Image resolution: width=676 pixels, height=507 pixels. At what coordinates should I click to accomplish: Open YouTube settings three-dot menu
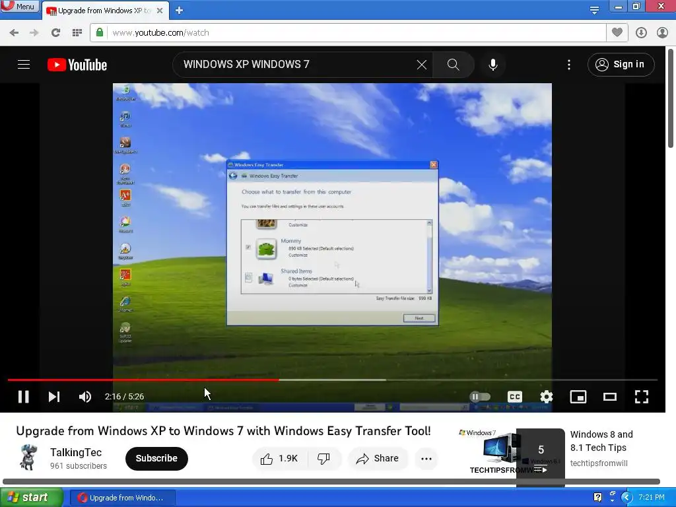(x=569, y=65)
